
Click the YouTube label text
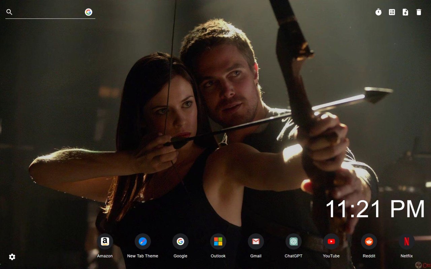pyautogui.click(x=331, y=256)
